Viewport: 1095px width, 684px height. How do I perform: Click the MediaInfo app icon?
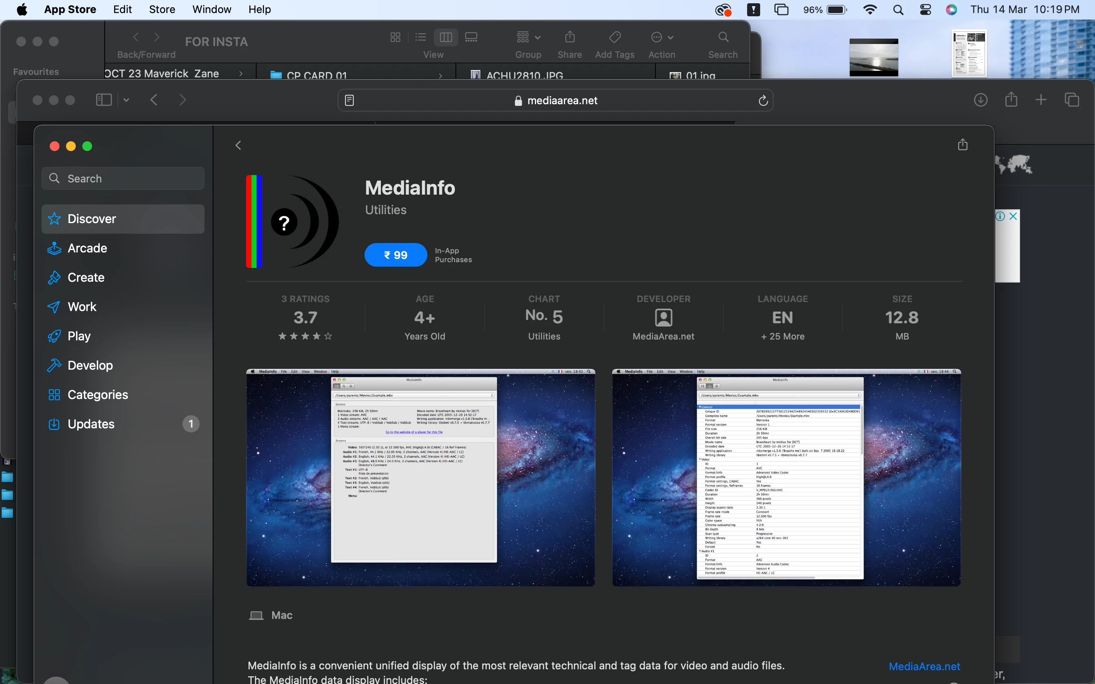point(292,221)
